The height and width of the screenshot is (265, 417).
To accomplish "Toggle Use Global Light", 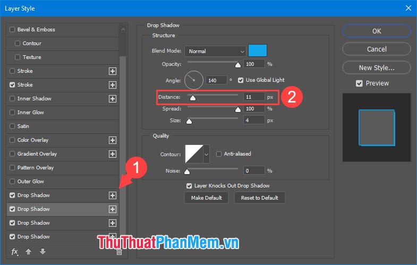I will click(x=241, y=80).
